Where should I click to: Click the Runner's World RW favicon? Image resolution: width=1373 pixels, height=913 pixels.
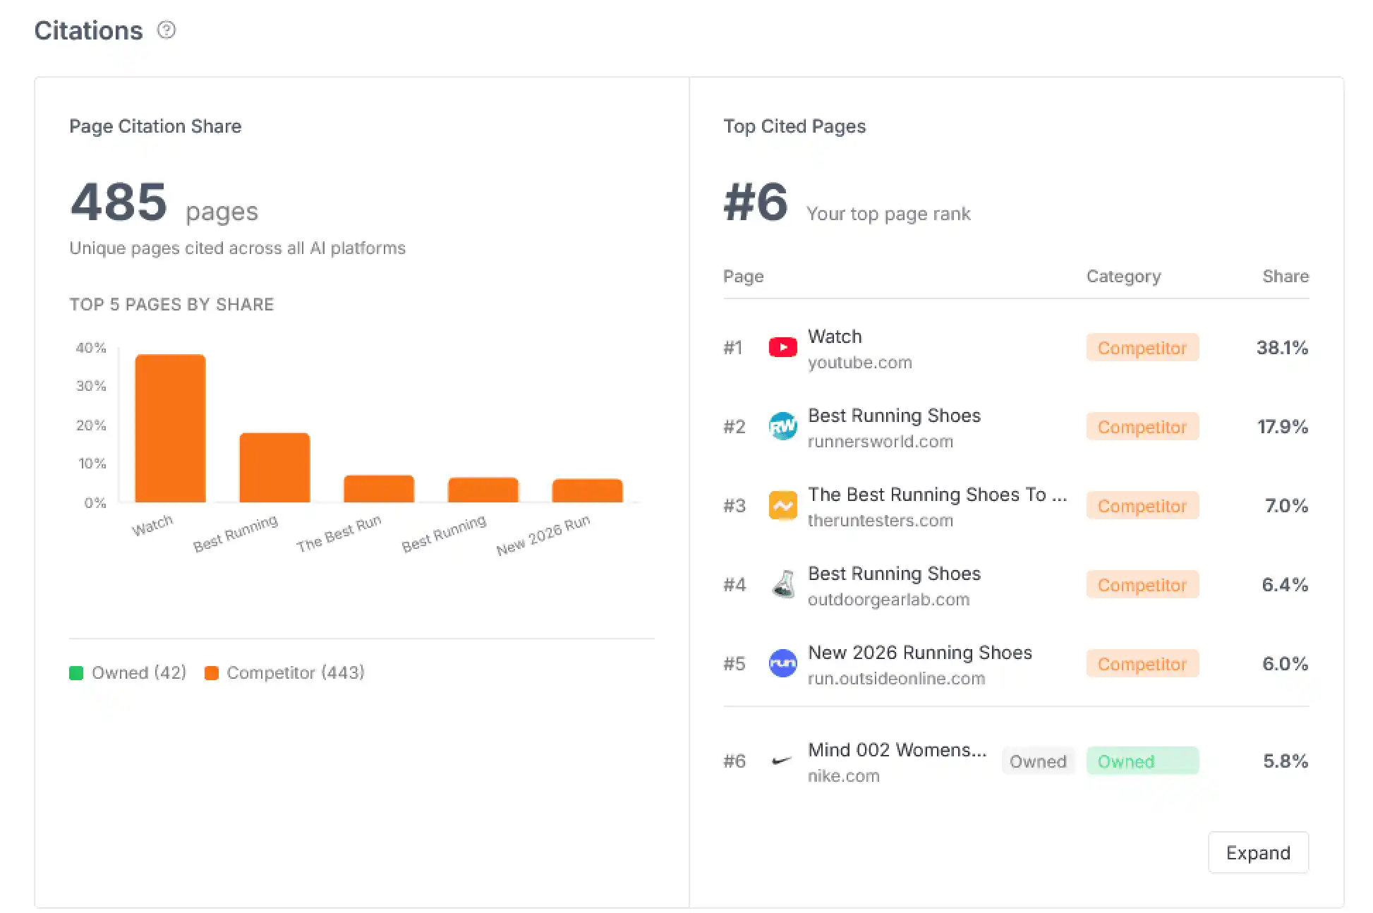point(782,426)
